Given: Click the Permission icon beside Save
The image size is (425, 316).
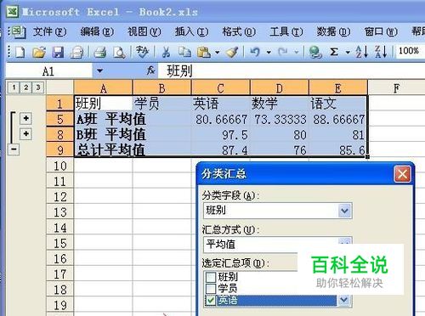Looking at the screenshot, I should click(x=76, y=53).
